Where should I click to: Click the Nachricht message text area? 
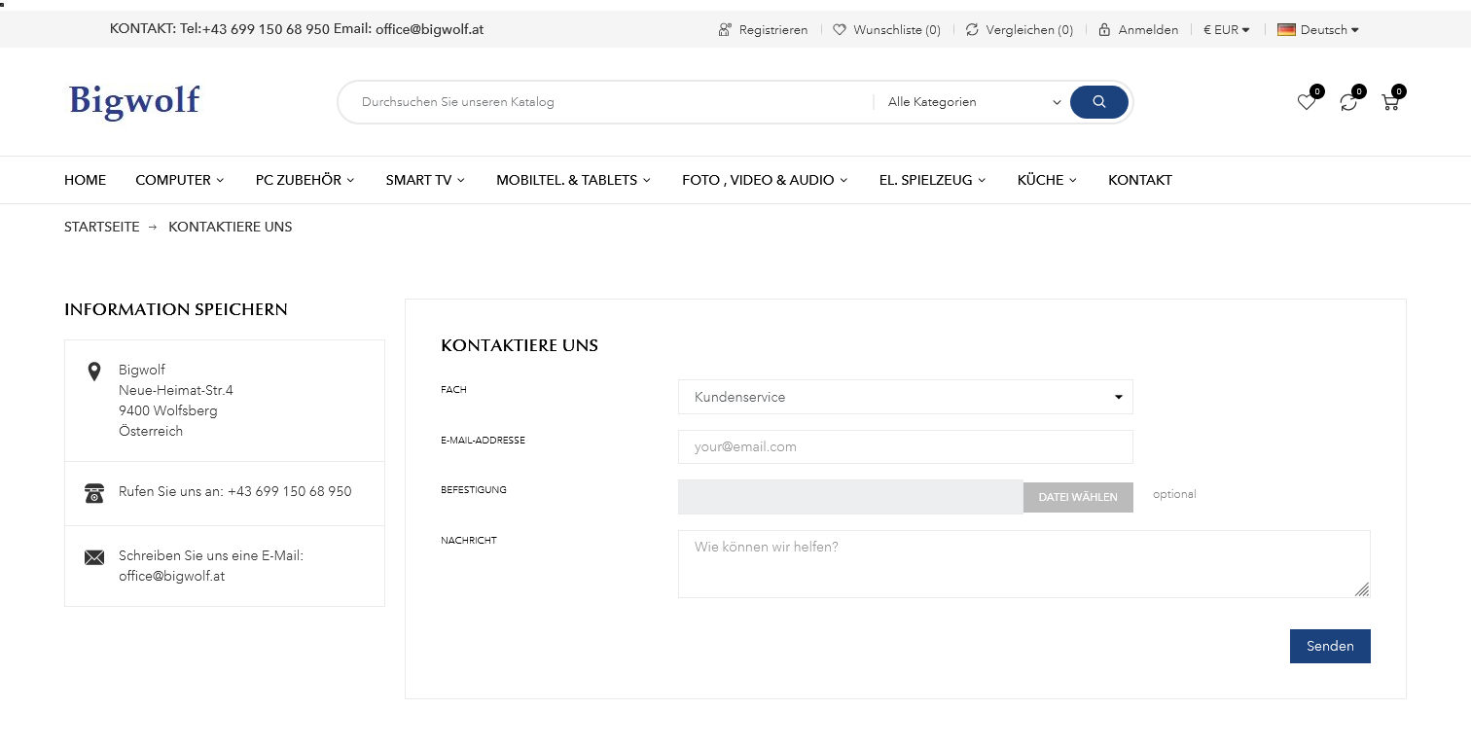(1023, 564)
